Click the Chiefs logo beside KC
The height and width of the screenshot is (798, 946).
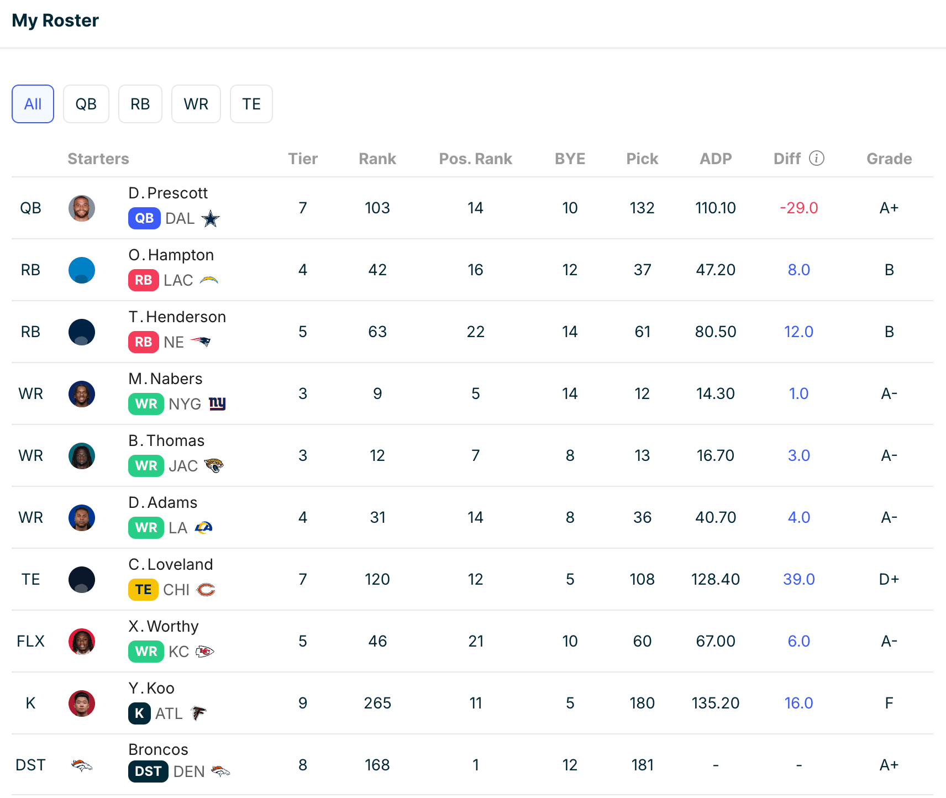[x=205, y=652]
